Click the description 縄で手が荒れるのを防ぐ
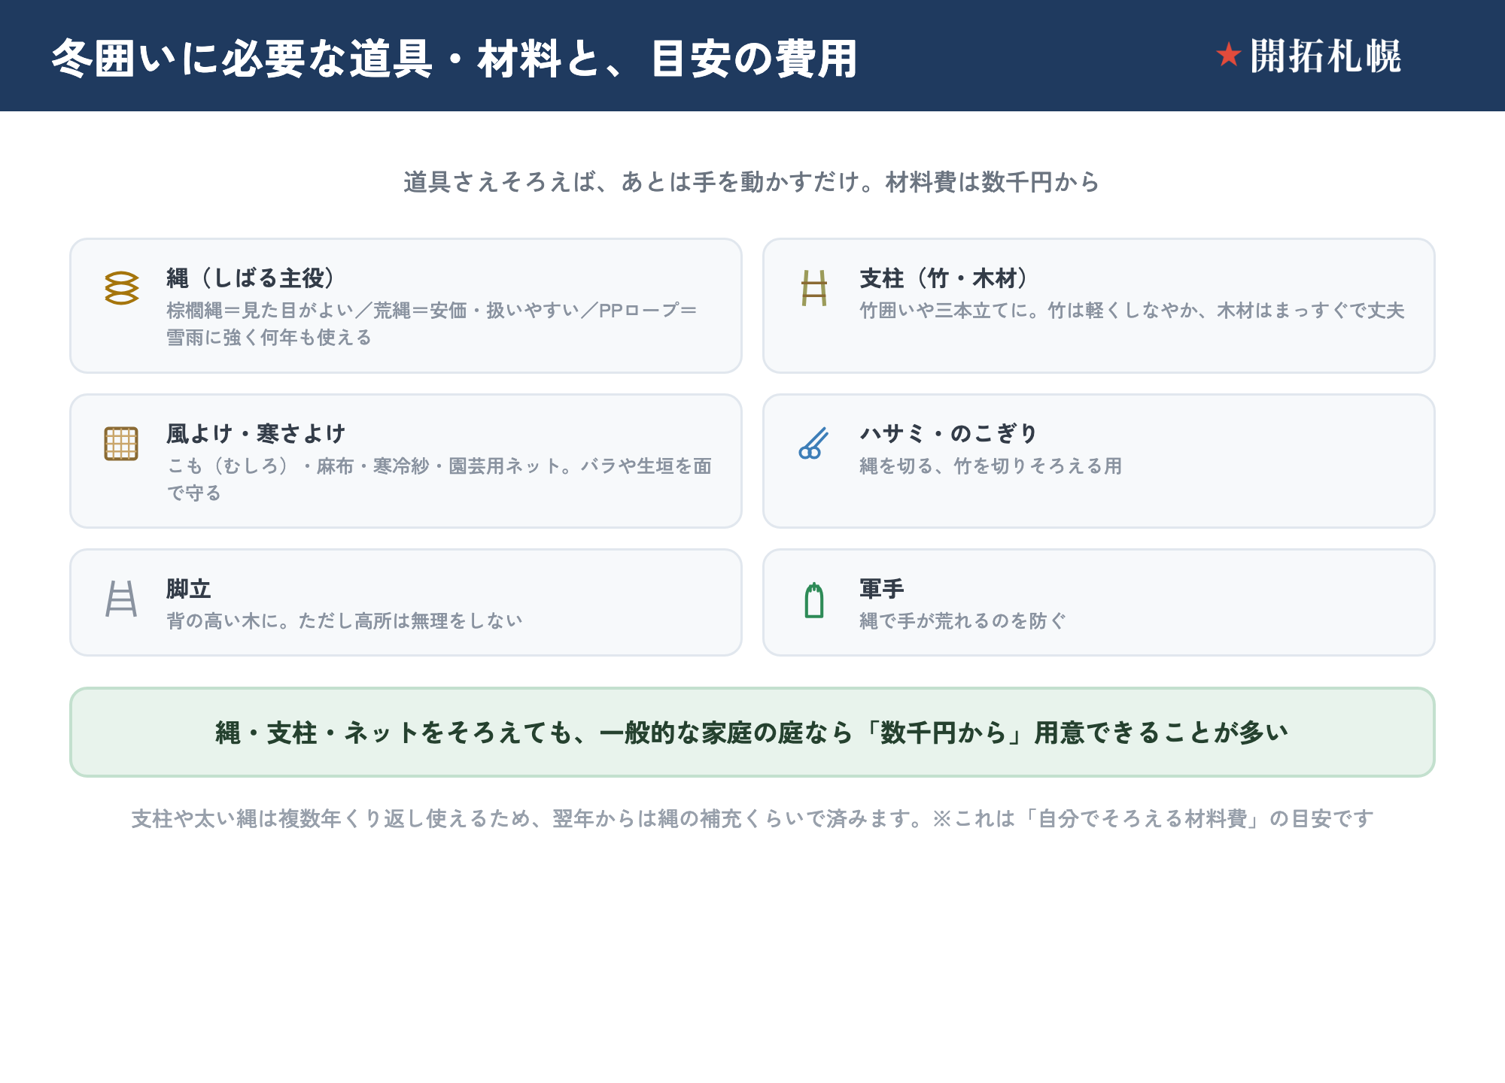This screenshot has width=1505, height=1083. tap(963, 621)
